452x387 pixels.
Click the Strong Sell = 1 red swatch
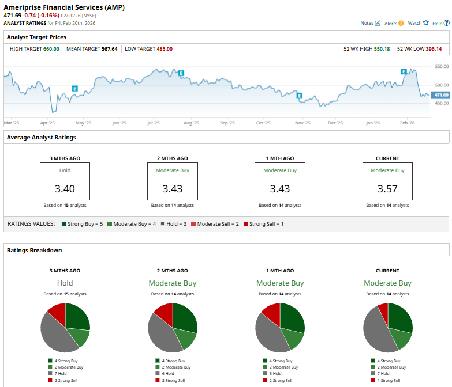coord(245,224)
